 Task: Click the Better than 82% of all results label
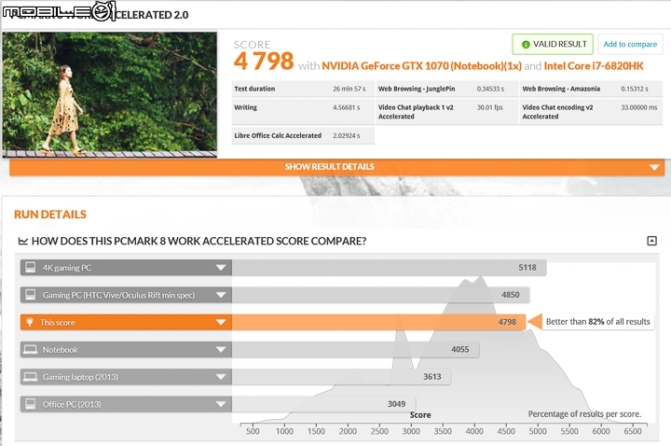(x=597, y=322)
